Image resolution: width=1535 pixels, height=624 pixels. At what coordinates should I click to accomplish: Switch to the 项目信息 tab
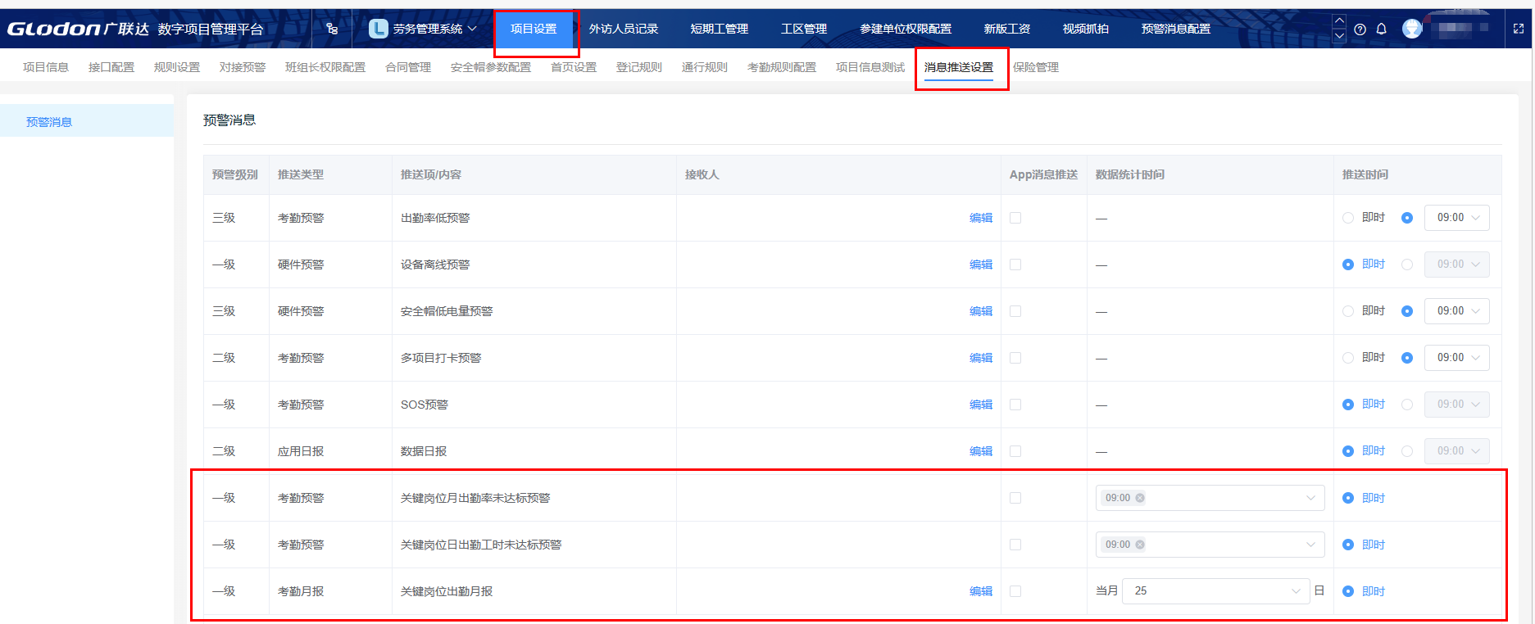46,67
